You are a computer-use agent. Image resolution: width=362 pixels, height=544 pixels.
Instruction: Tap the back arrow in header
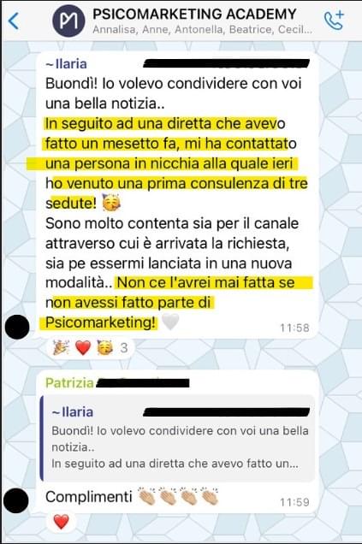[x=14, y=21]
